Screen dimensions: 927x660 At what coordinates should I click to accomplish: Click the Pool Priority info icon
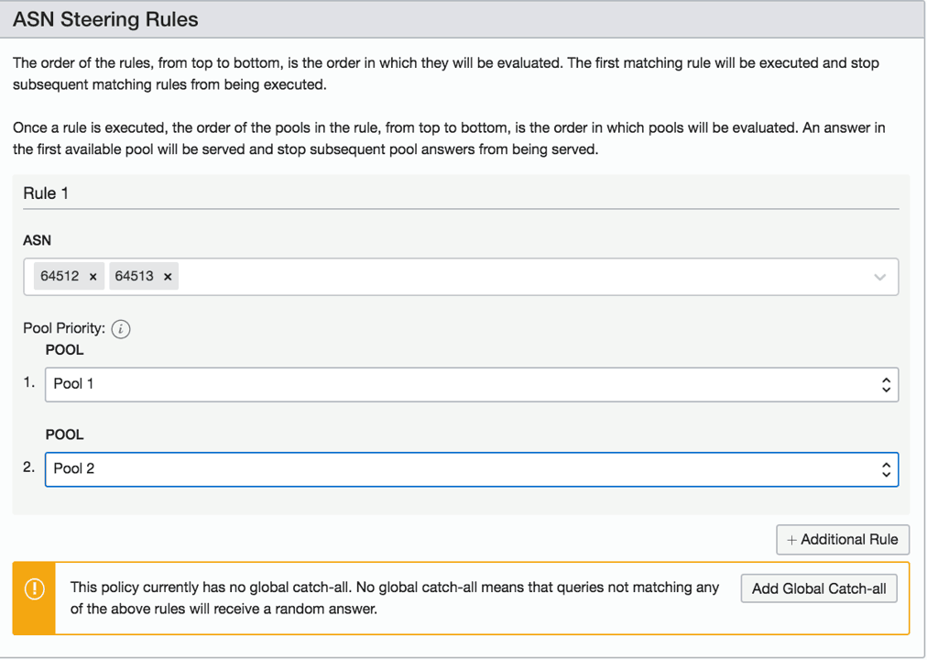coord(120,328)
